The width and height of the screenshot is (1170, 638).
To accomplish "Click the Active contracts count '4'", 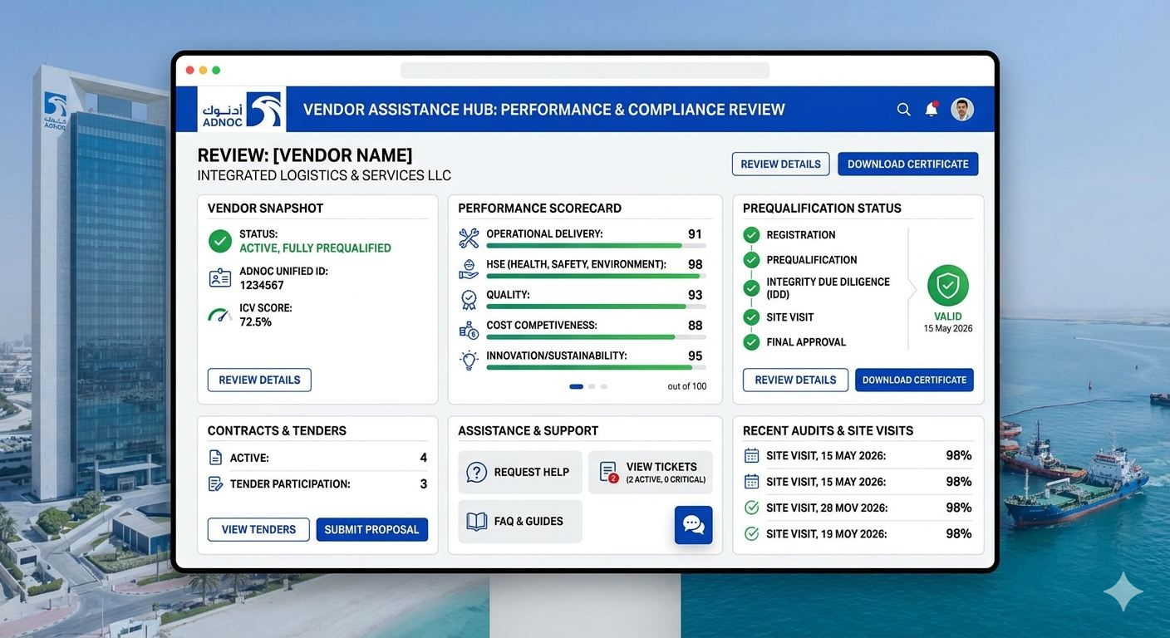I will [424, 458].
